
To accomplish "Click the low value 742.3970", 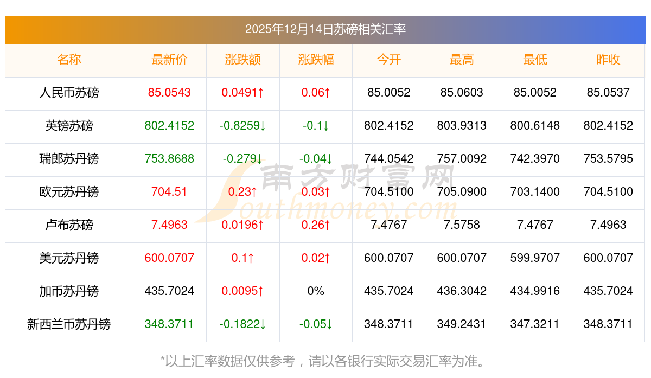I will point(535,159).
